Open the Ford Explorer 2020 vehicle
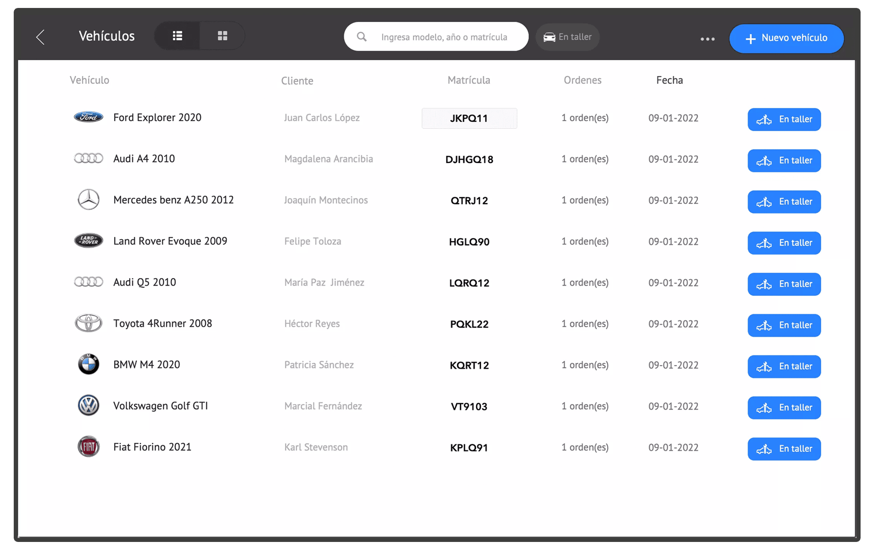873x553 pixels. [x=157, y=118]
